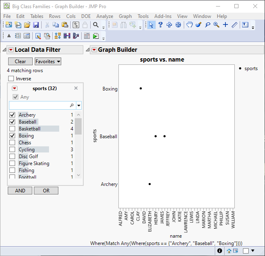Select the Arrow cursor tool
This screenshot has height=256, width=265.
151,25
